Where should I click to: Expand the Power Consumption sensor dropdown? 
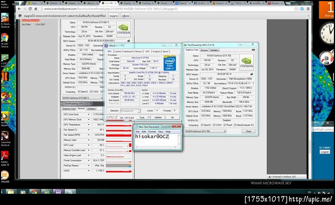tap(89, 160)
